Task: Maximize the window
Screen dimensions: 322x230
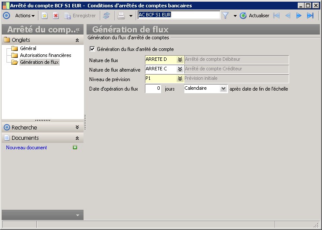Action: pyautogui.click(x=308, y=6)
